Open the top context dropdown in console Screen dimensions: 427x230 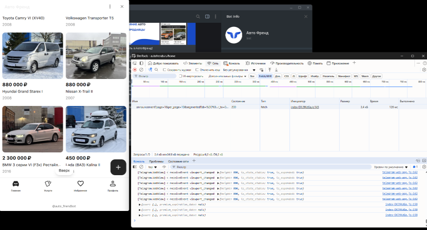tap(153, 167)
